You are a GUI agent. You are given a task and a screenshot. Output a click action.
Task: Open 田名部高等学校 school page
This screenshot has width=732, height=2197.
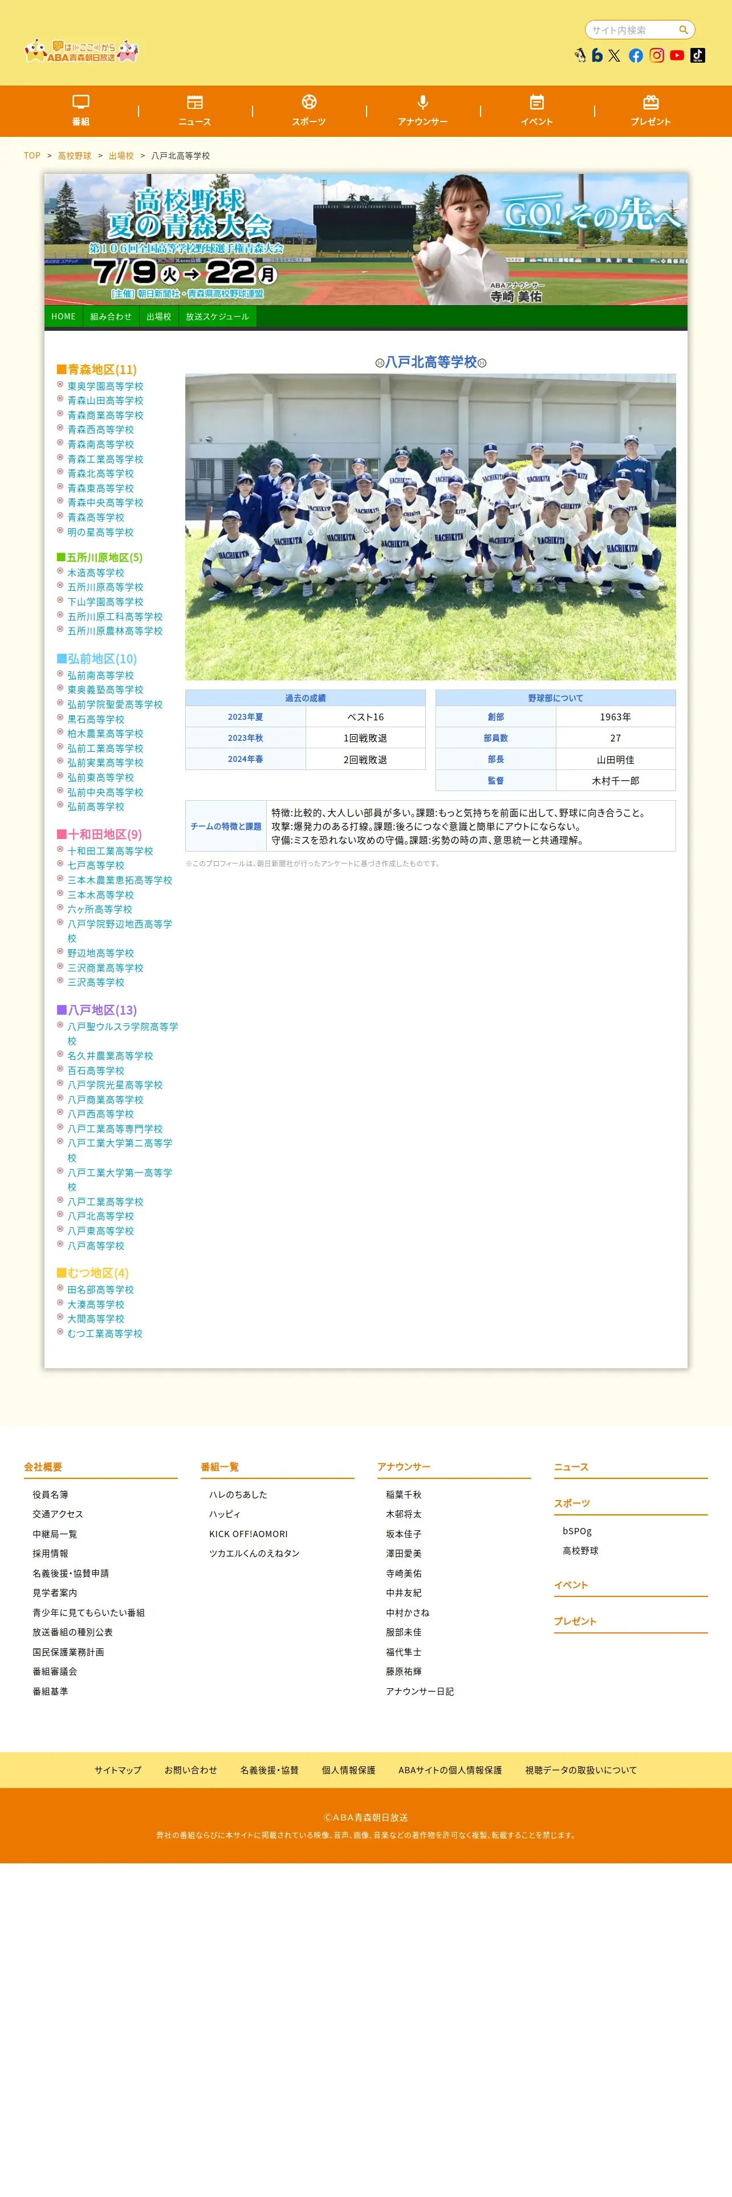[x=100, y=1290]
